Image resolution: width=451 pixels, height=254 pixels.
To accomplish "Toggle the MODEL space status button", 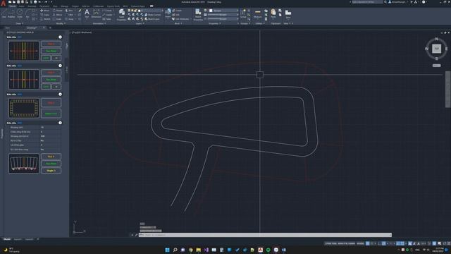I will (x=360, y=243).
